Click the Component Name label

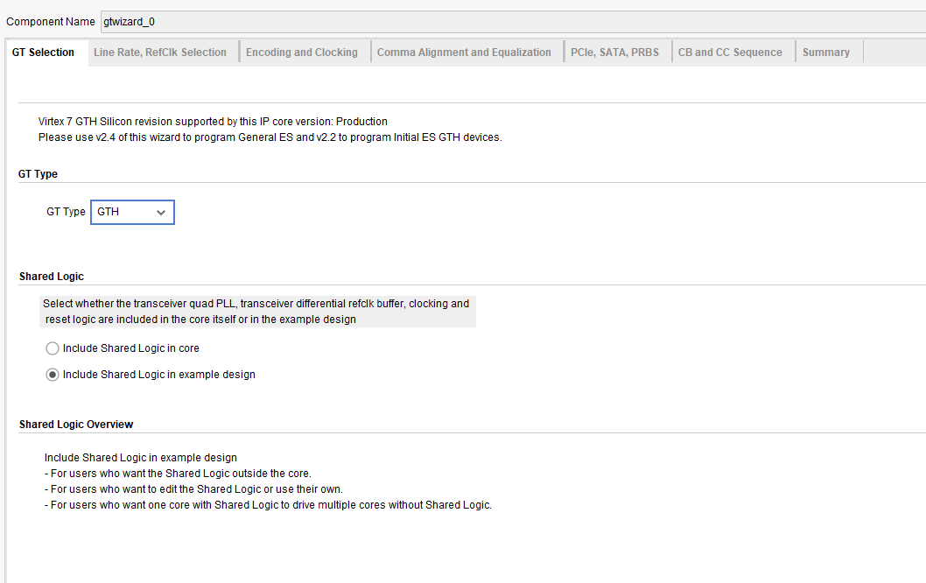point(51,22)
